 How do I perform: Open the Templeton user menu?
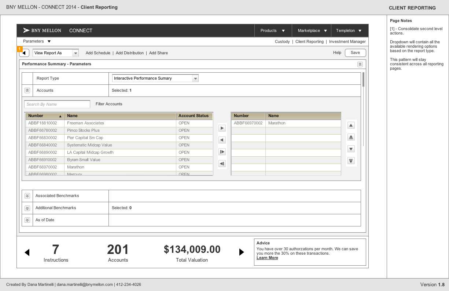[349, 31]
